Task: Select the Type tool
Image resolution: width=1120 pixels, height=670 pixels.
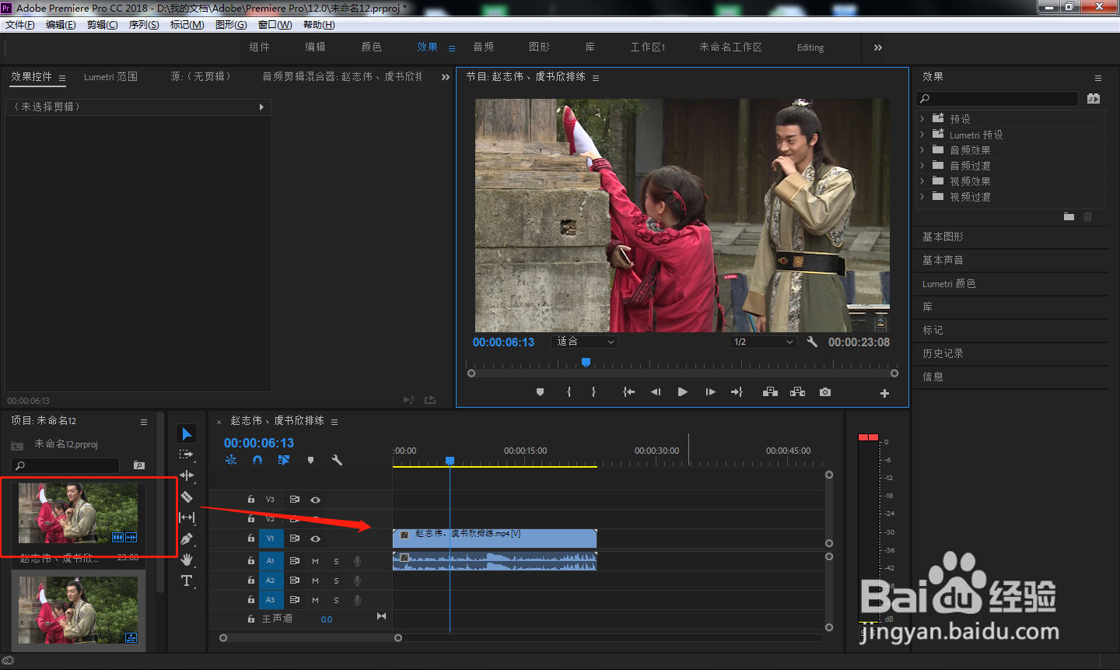Action: [x=187, y=581]
